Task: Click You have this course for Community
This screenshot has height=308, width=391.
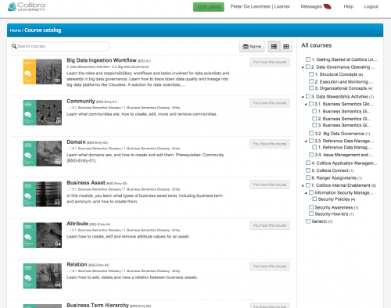Action: click(x=270, y=103)
